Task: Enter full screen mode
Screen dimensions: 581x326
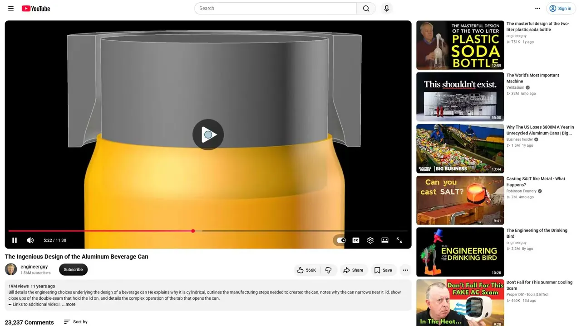Action: [399, 240]
